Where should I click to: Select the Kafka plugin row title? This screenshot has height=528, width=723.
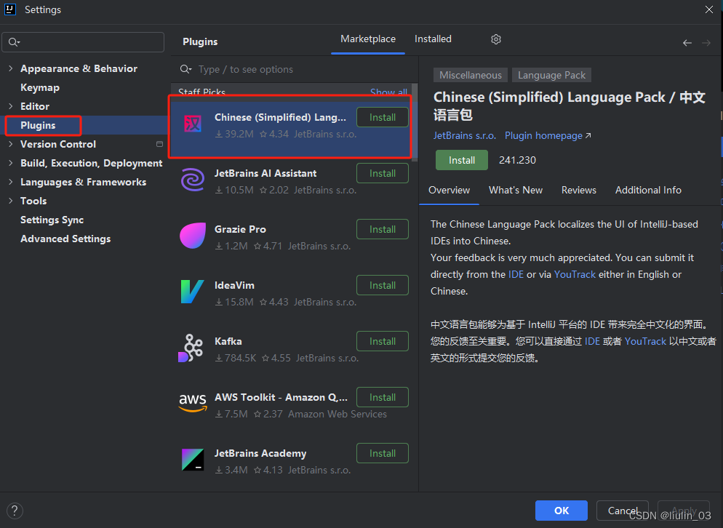[228, 341]
